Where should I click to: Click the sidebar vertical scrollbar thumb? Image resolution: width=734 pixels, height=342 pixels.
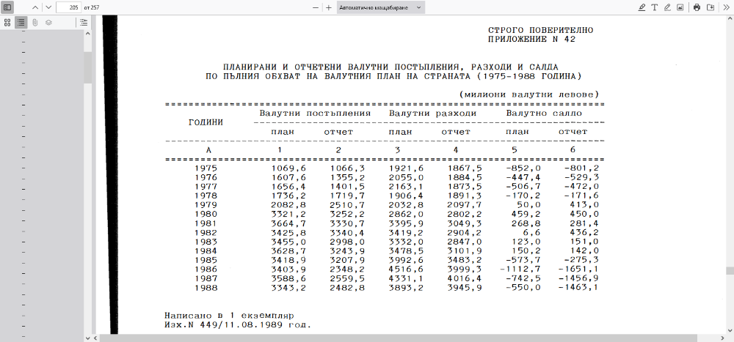pos(87,67)
